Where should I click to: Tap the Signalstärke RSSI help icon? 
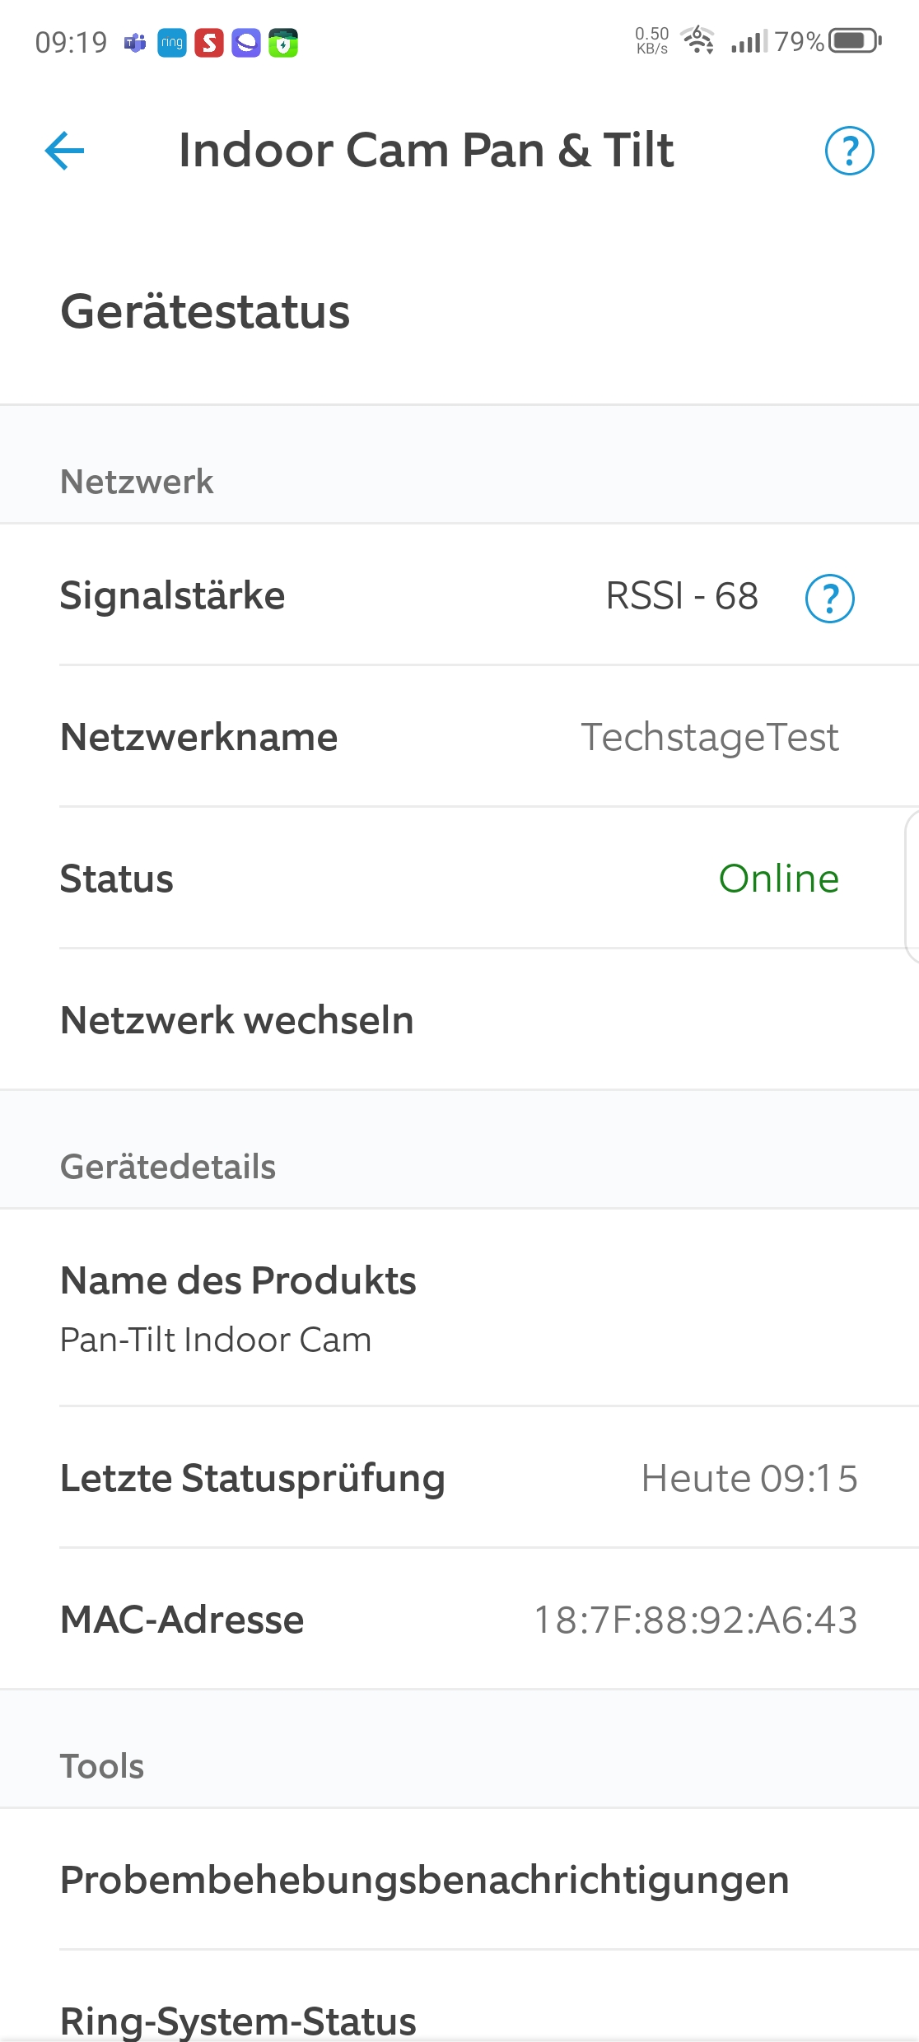[829, 598]
